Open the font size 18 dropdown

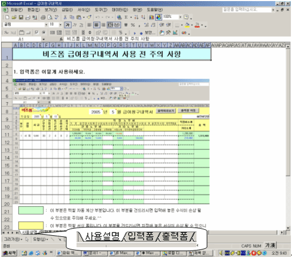60,25
